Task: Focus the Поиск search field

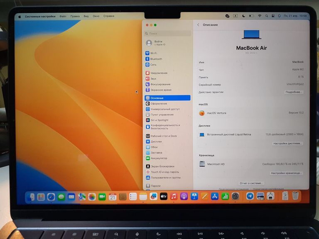Action: [167, 33]
